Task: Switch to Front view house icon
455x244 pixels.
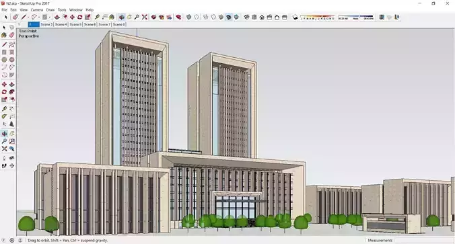Action: [262, 17]
